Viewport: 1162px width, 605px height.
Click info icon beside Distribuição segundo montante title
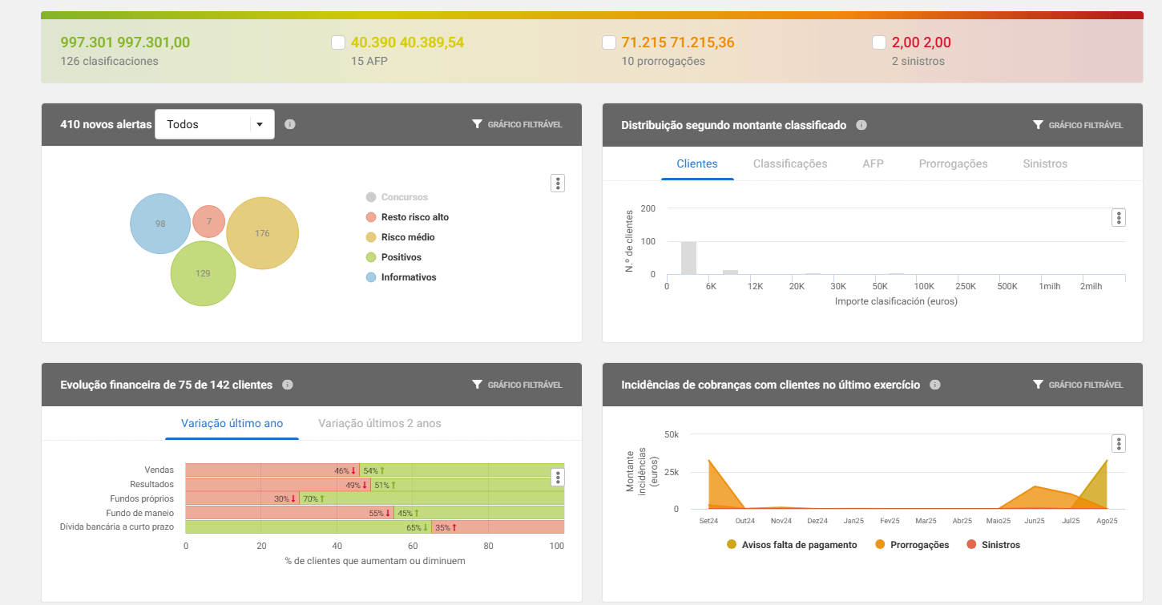(861, 125)
